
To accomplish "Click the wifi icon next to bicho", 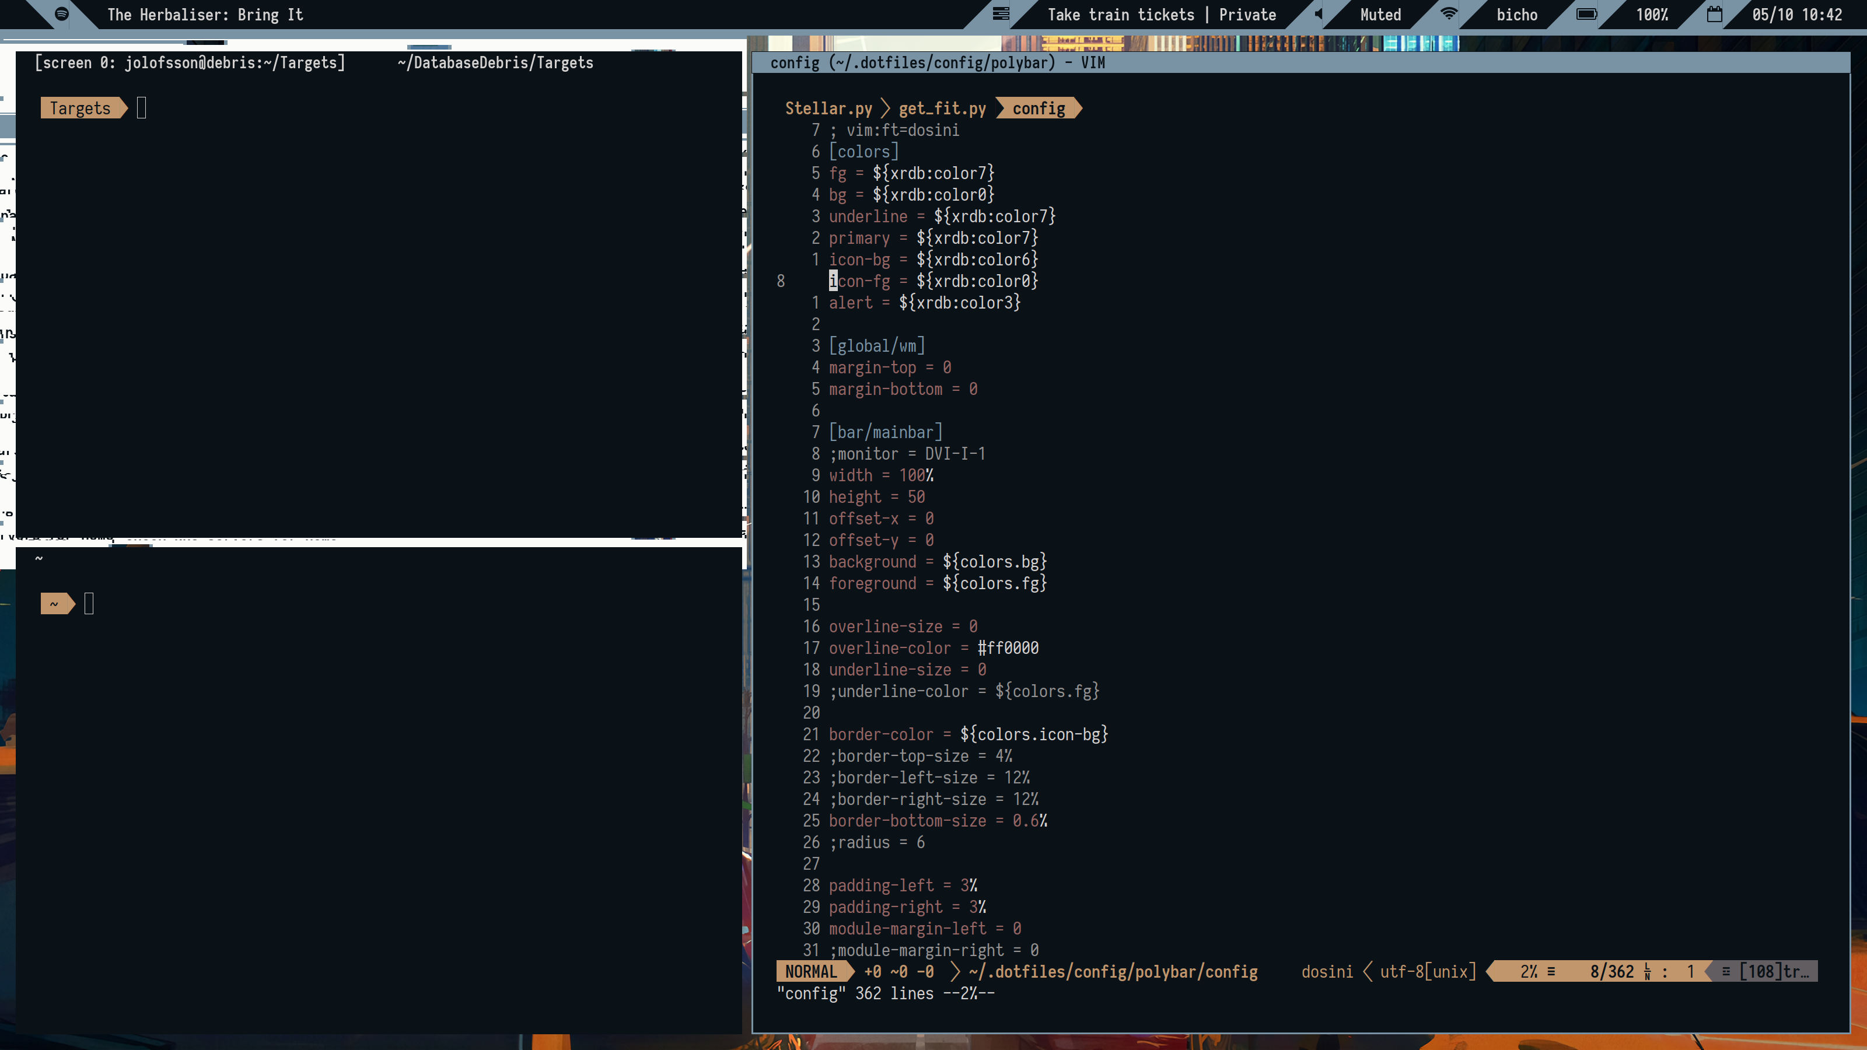I will coord(1449,14).
